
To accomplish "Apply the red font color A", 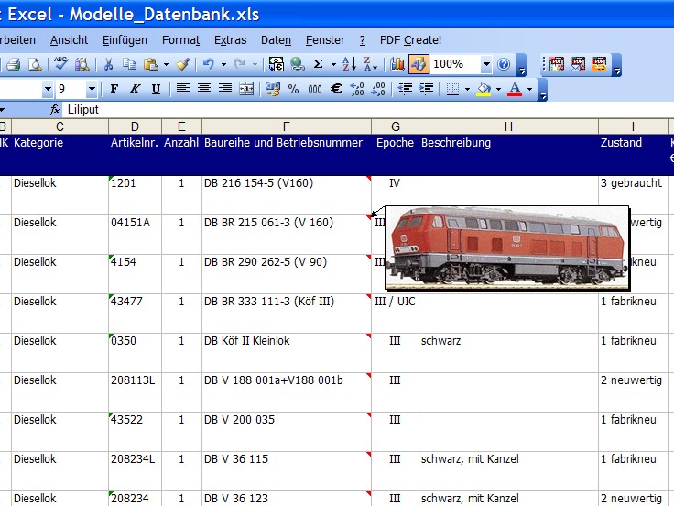I will [x=515, y=89].
